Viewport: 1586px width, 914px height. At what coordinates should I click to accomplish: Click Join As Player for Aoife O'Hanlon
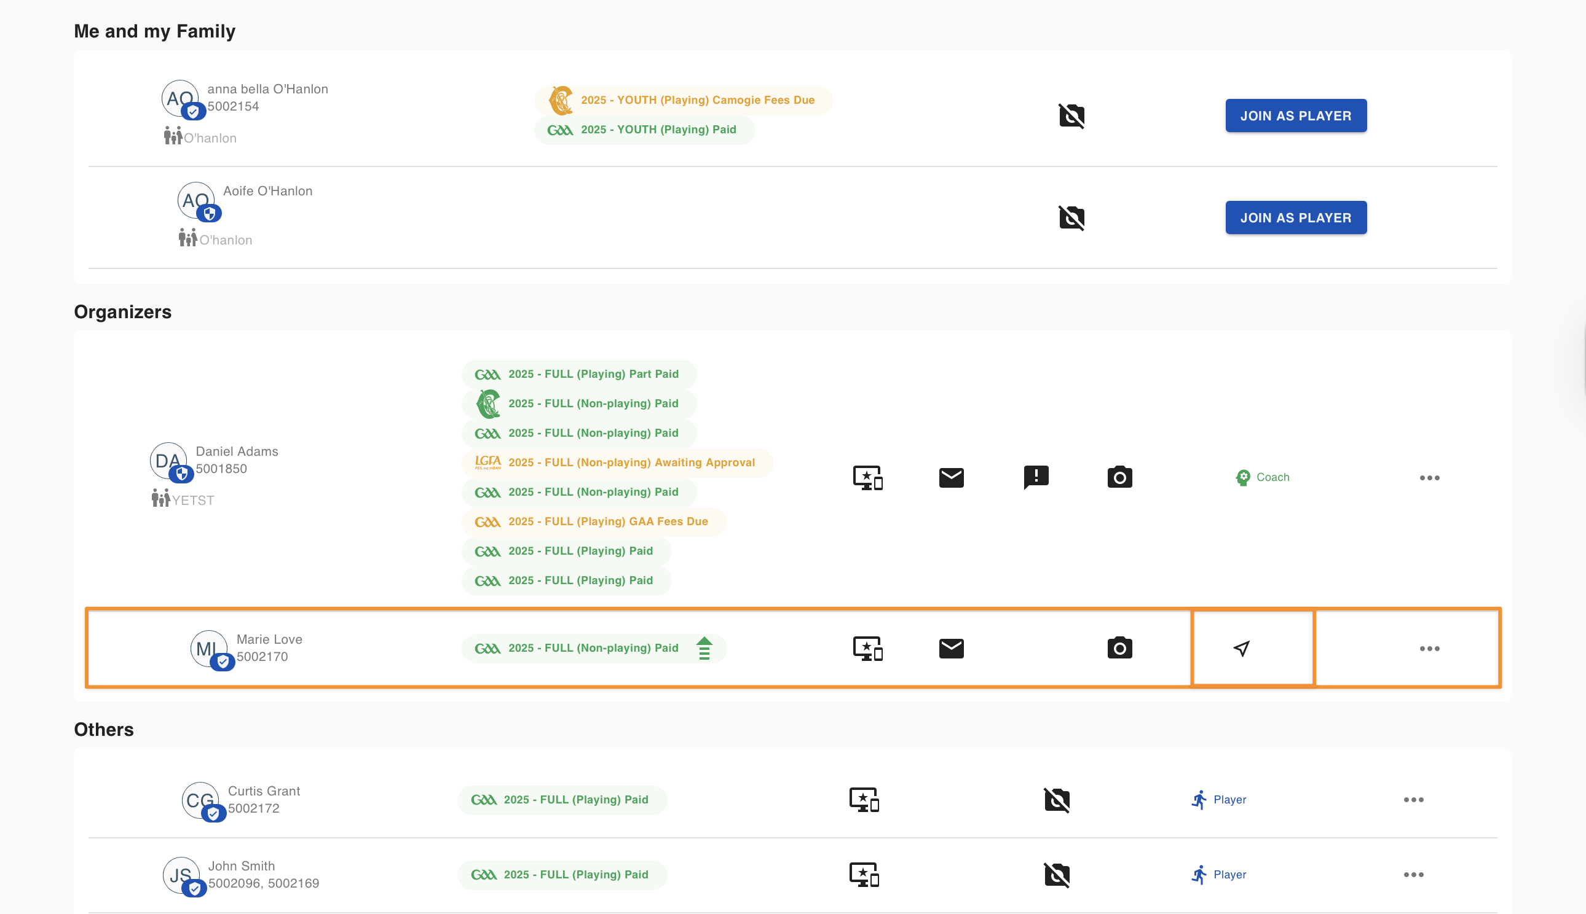pos(1295,218)
